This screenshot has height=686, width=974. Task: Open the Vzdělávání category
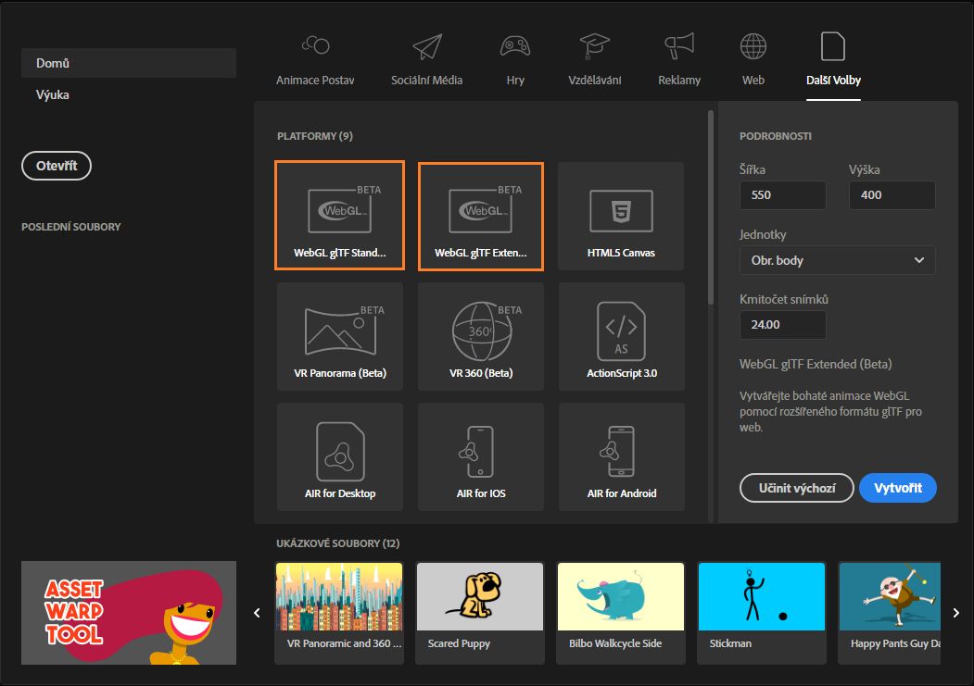pos(594,61)
